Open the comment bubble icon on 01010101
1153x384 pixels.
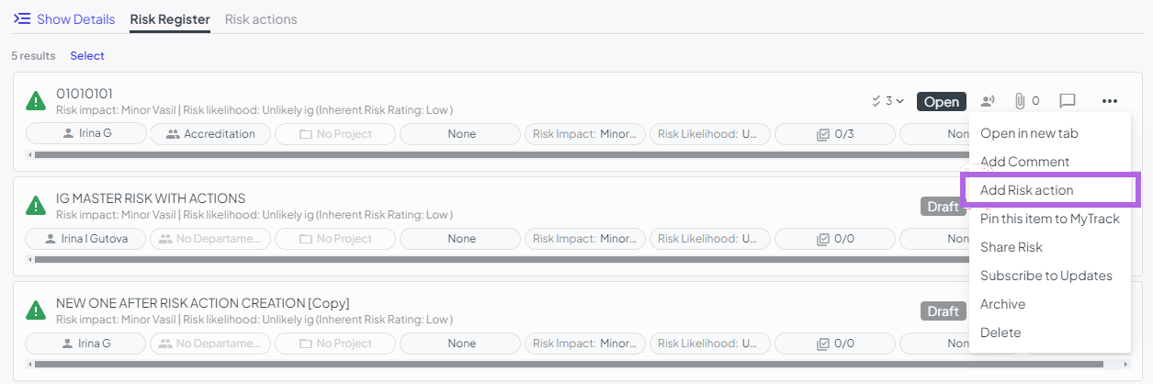click(x=1067, y=101)
